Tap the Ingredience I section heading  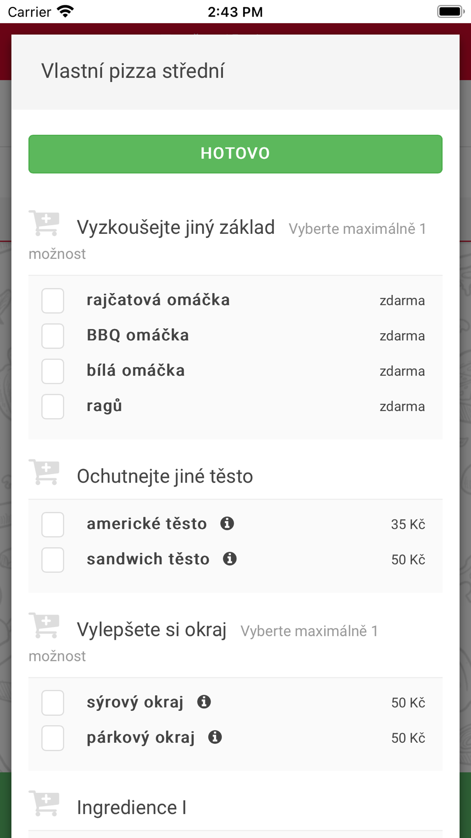pos(132,808)
